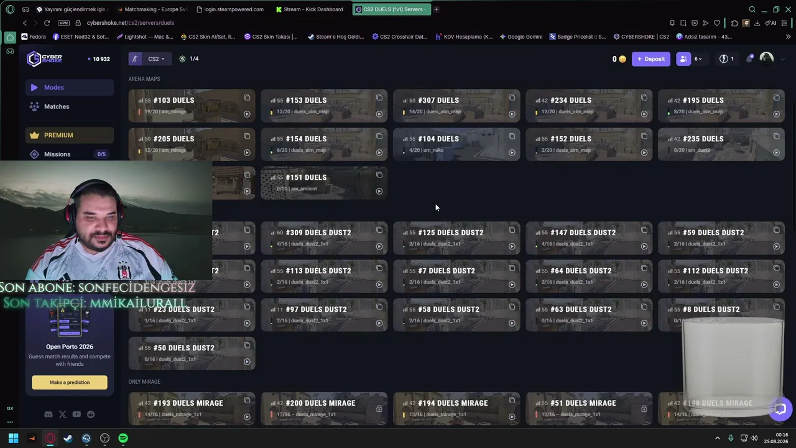Copy address of #113 DUELS DUST2 server

(379, 268)
